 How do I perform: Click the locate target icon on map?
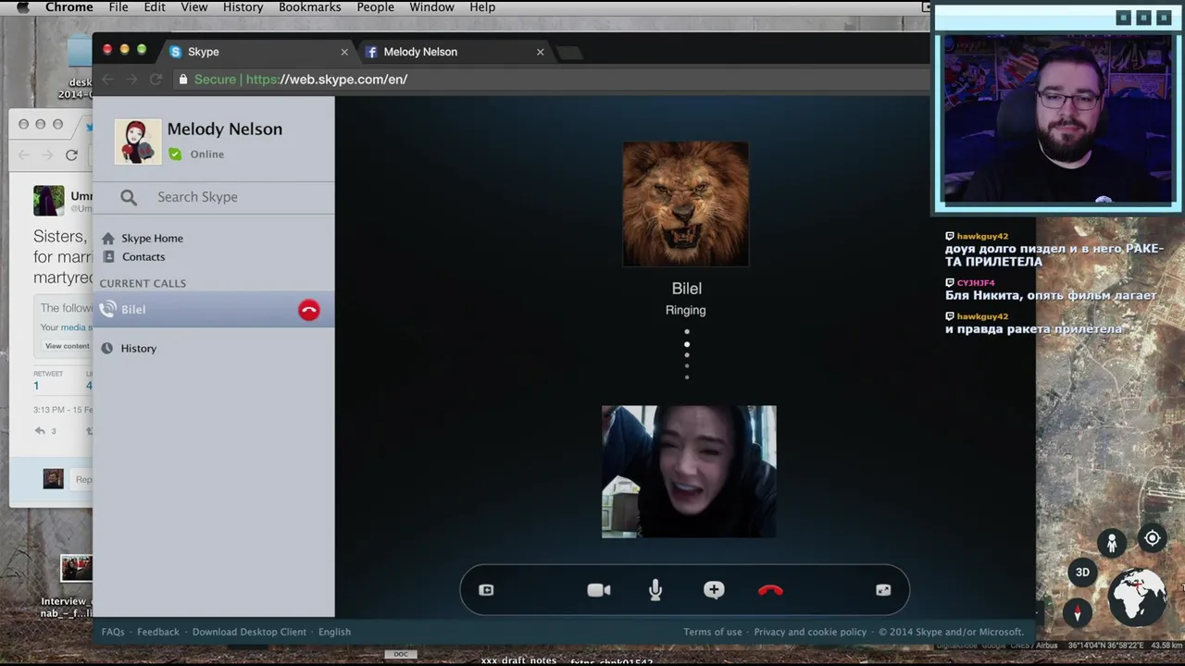(1153, 538)
